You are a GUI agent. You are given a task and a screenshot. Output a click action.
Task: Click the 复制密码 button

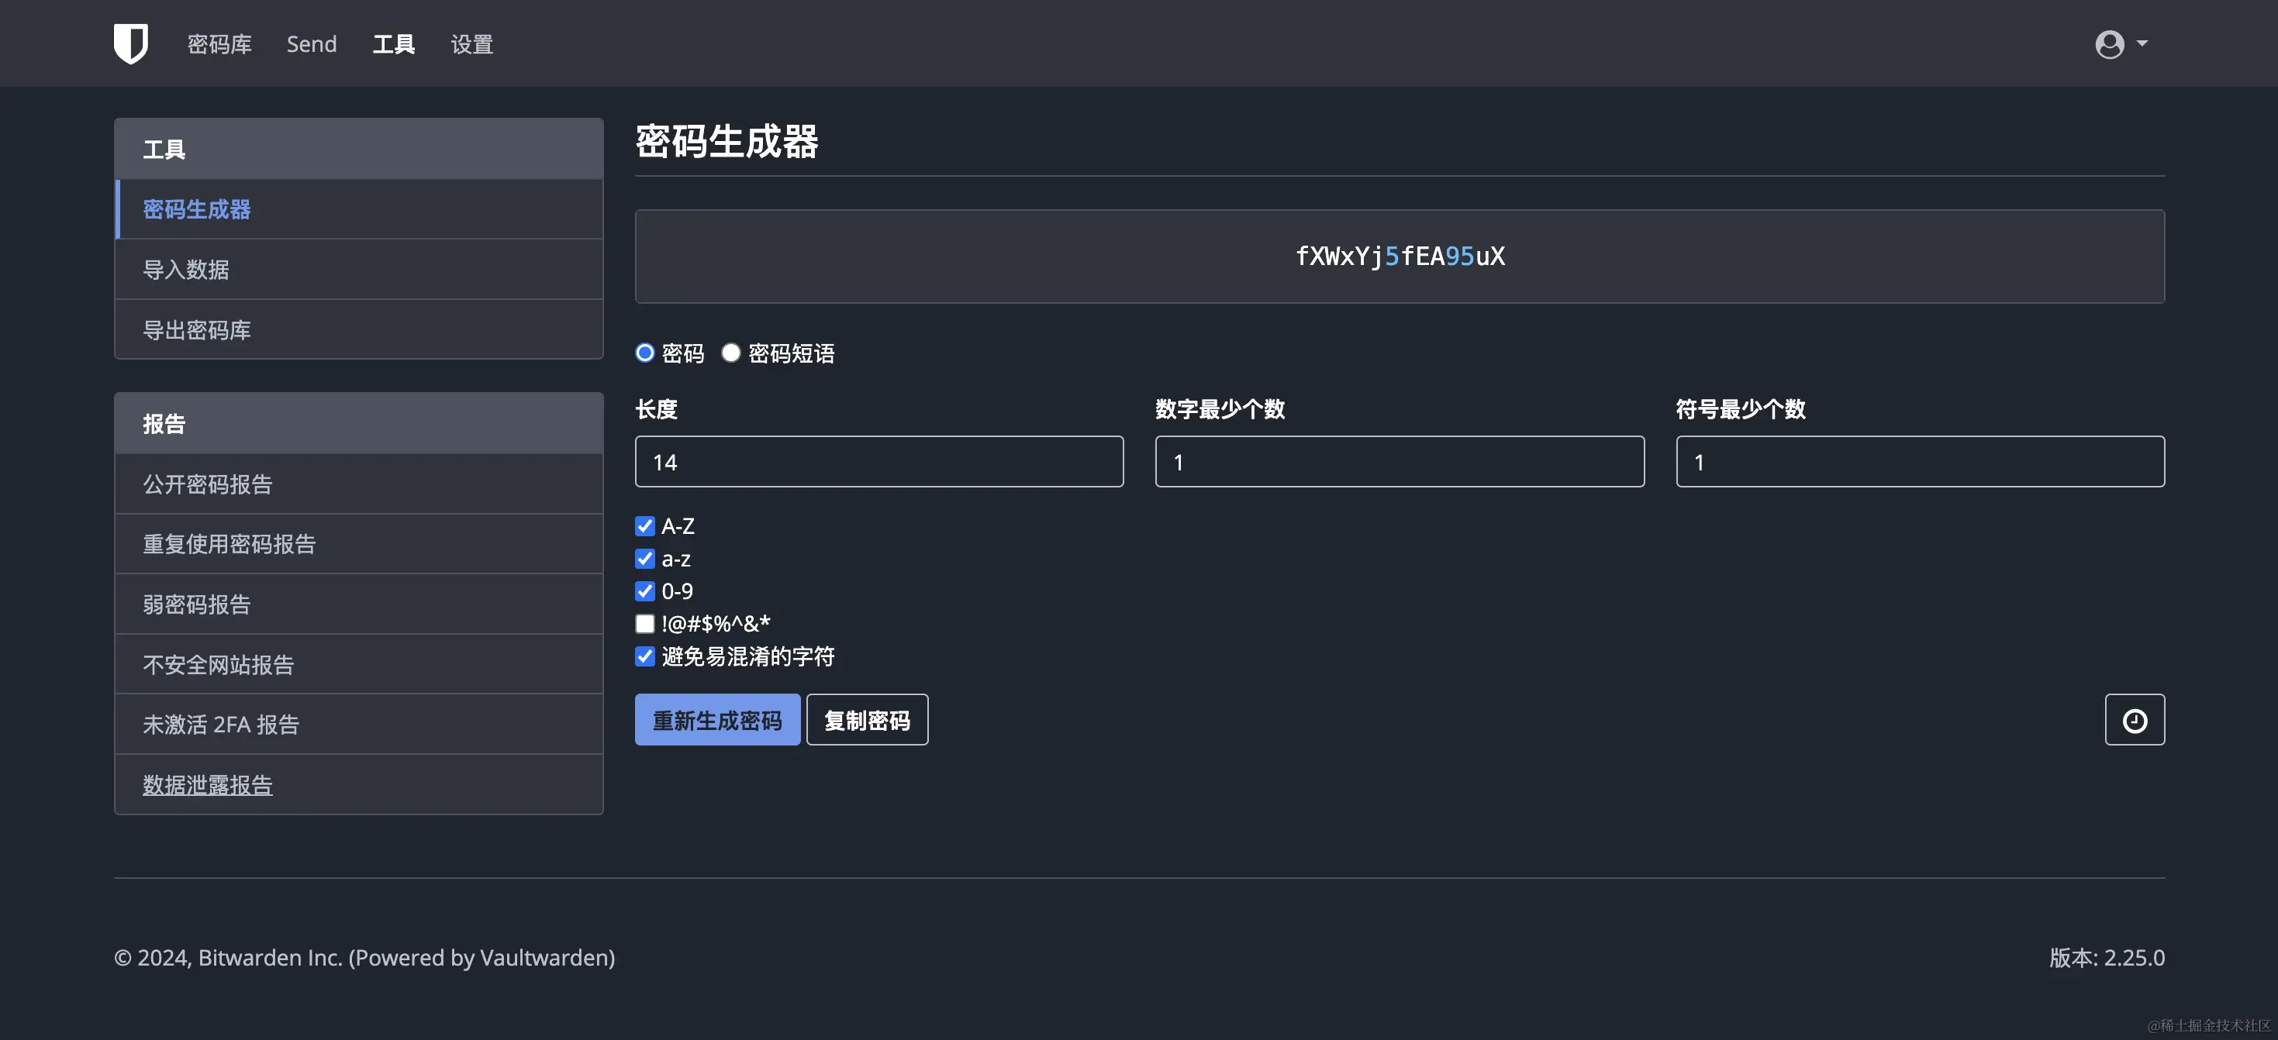(867, 720)
